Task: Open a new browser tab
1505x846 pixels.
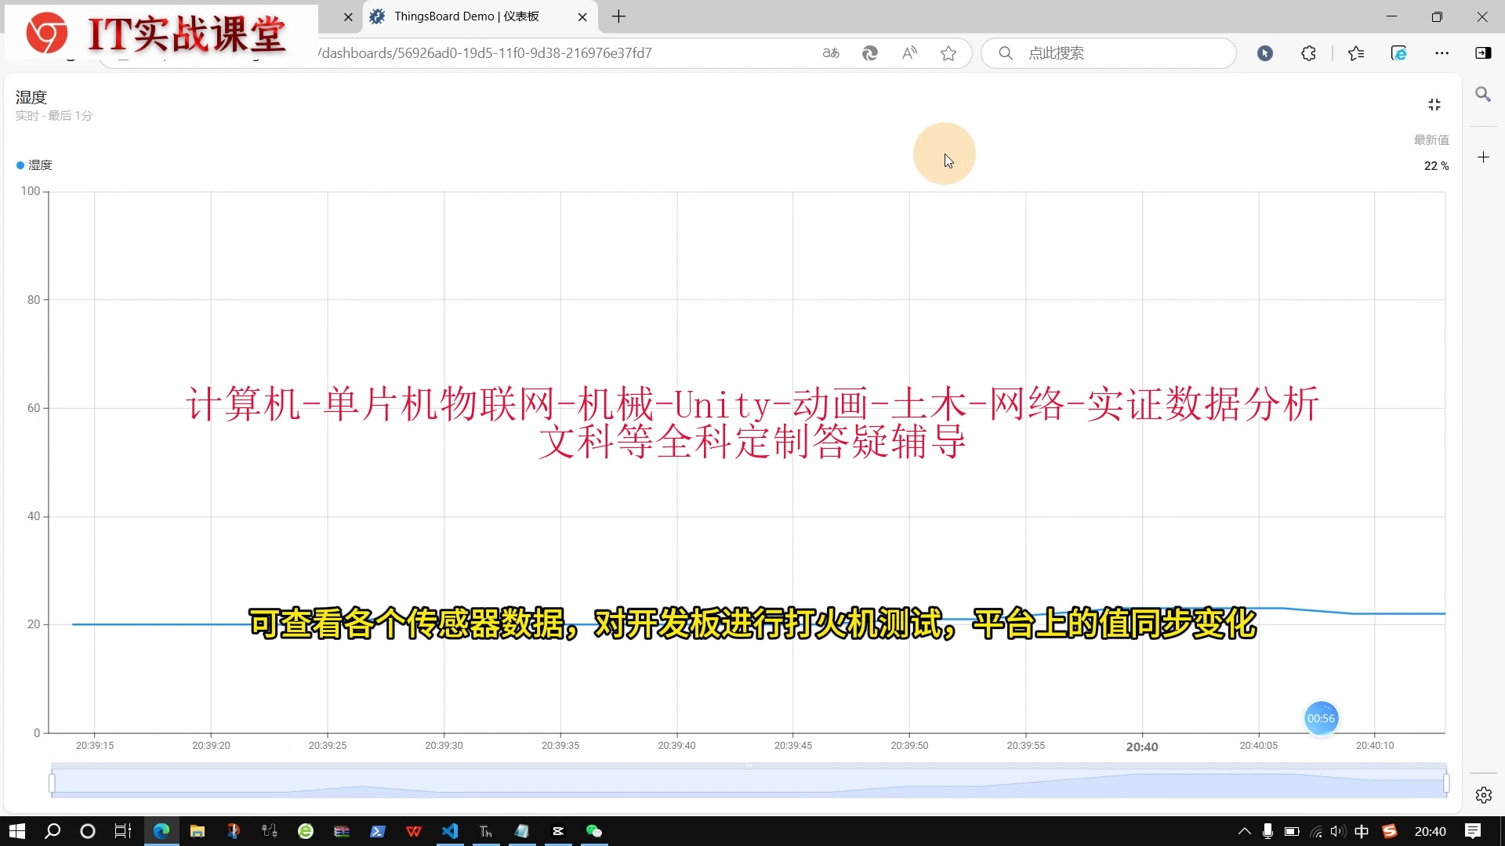Action: click(x=618, y=16)
